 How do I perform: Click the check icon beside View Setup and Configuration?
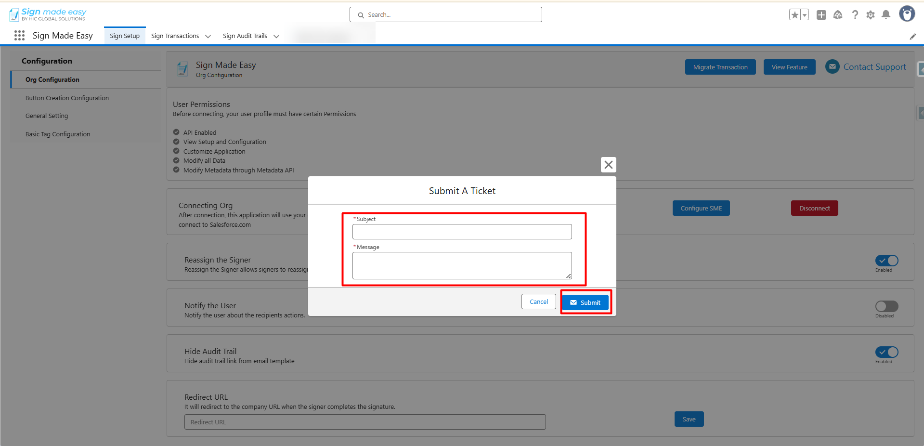click(176, 142)
